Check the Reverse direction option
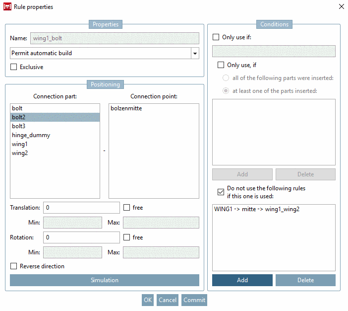The width and height of the screenshot is (348, 311). click(x=14, y=266)
